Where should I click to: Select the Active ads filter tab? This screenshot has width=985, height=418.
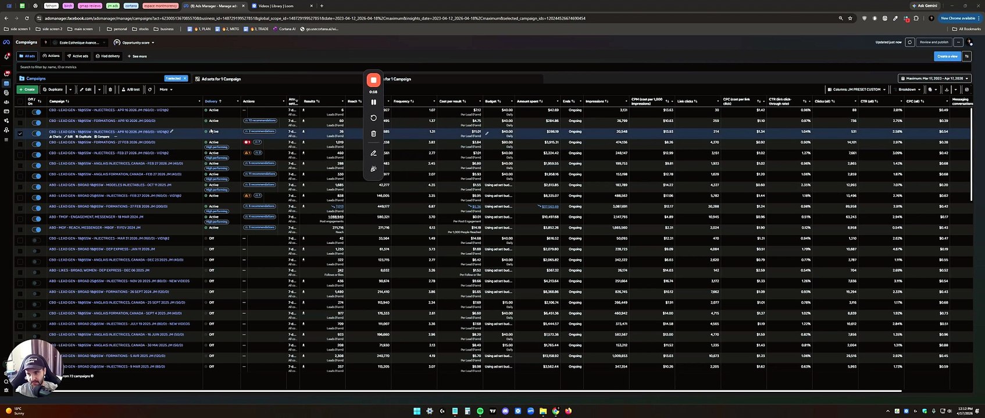[77, 56]
